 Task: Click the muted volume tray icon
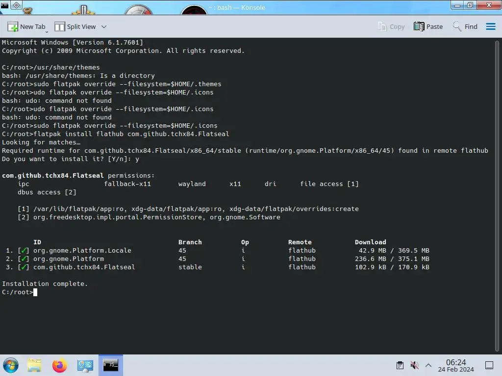(x=414, y=365)
